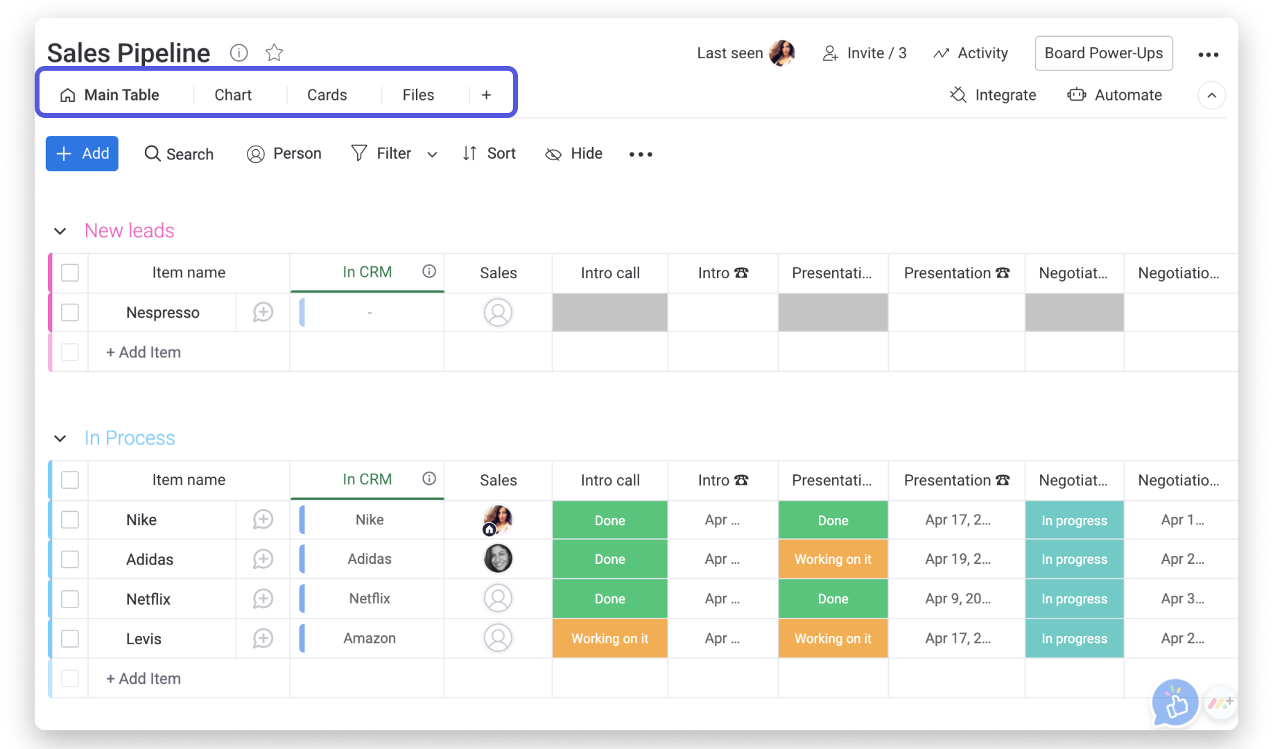The height and width of the screenshot is (749, 1273).
Task: Switch to the Chart view tab
Action: (233, 95)
